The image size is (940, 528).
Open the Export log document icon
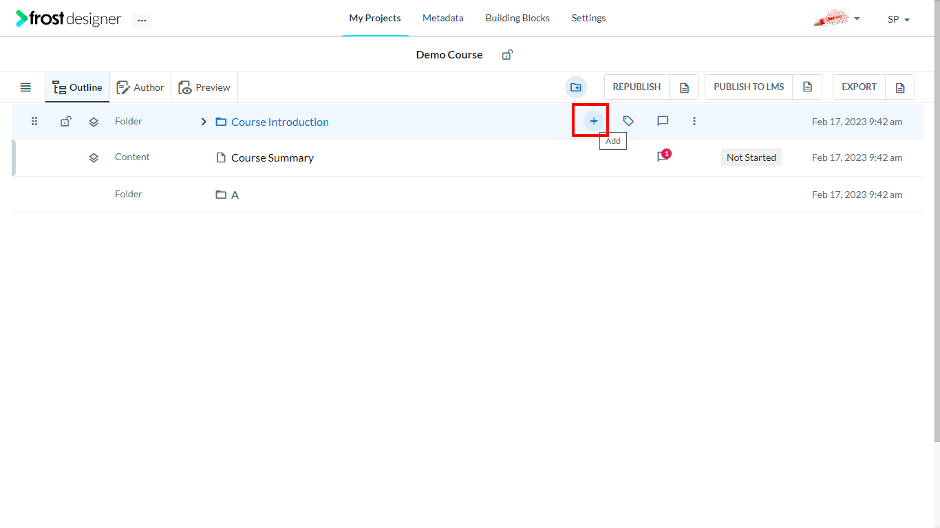click(x=900, y=87)
